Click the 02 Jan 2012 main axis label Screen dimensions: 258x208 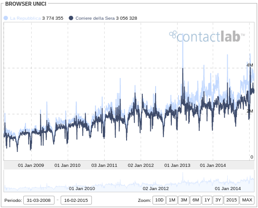(141, 165)
